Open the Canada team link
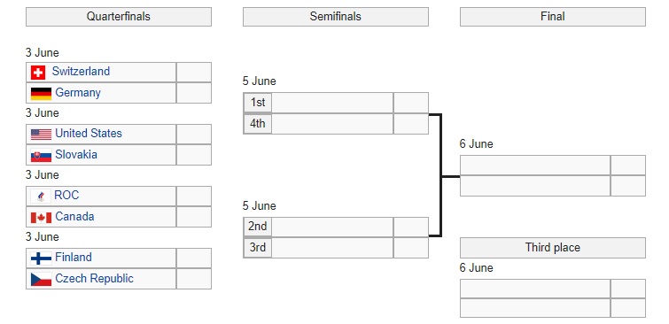 74,217
